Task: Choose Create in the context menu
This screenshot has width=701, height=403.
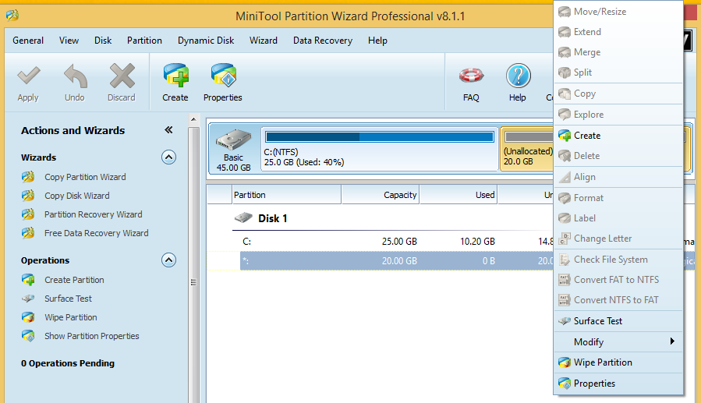Action: (619, 136)
